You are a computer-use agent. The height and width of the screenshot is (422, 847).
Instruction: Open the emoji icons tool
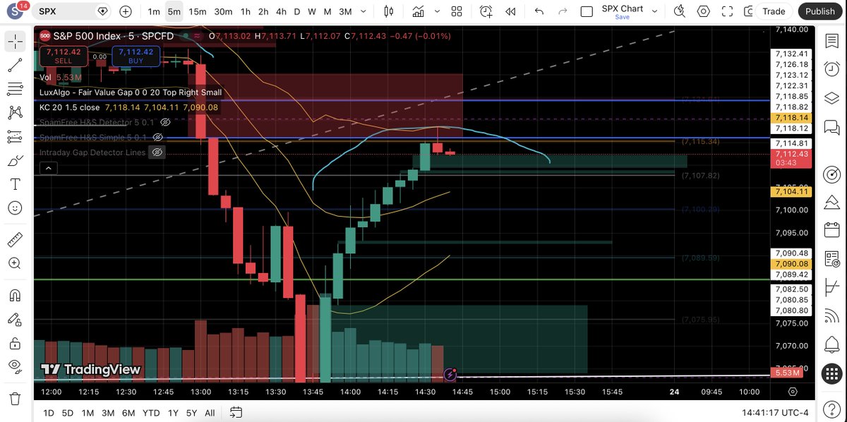pyautogui.click(x=15, y=208)
